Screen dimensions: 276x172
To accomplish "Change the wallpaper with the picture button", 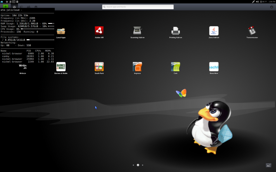I will coord(268,165).
